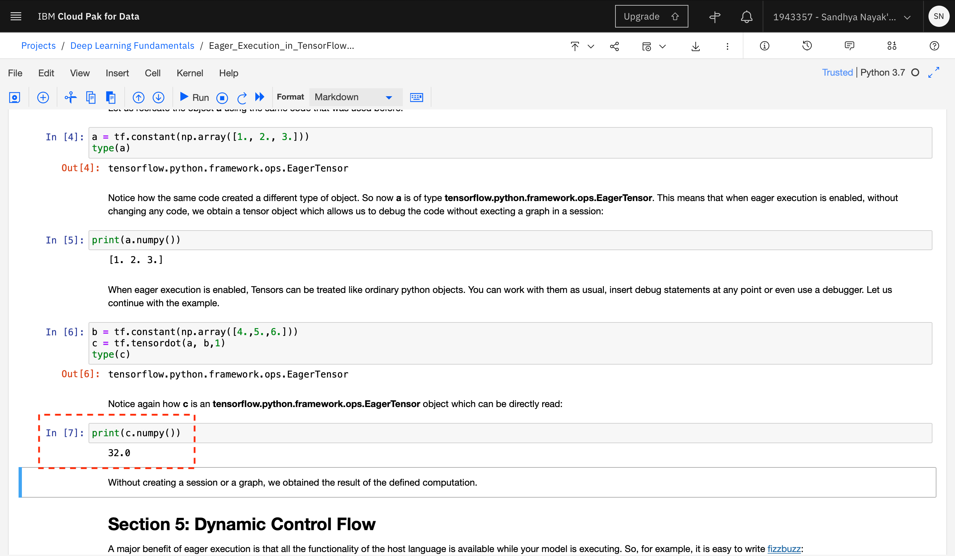Toggle full-screen notebook expand arrows
The height and width of the screenshot is (556, 955).
934,72
